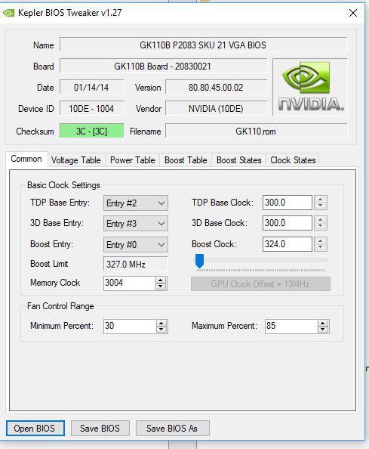This screenshot has width=369, height=449.
Task: Click the Boost Clock slider thumb
Action: tap(199, 261)
